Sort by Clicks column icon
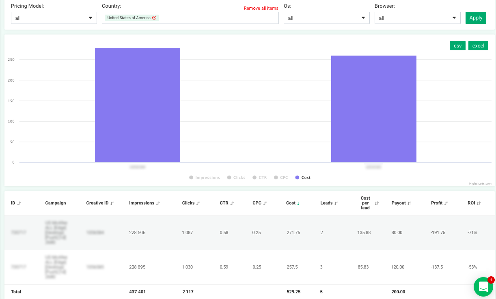 (x=198, y=203)
